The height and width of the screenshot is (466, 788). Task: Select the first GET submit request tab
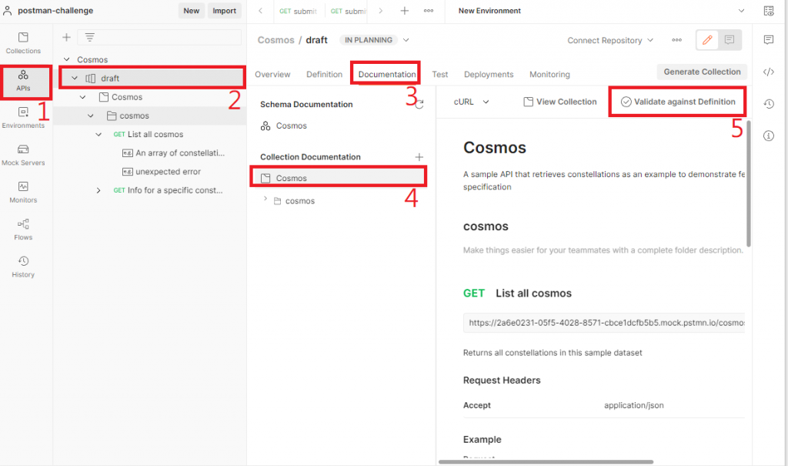tap(299, 11)
